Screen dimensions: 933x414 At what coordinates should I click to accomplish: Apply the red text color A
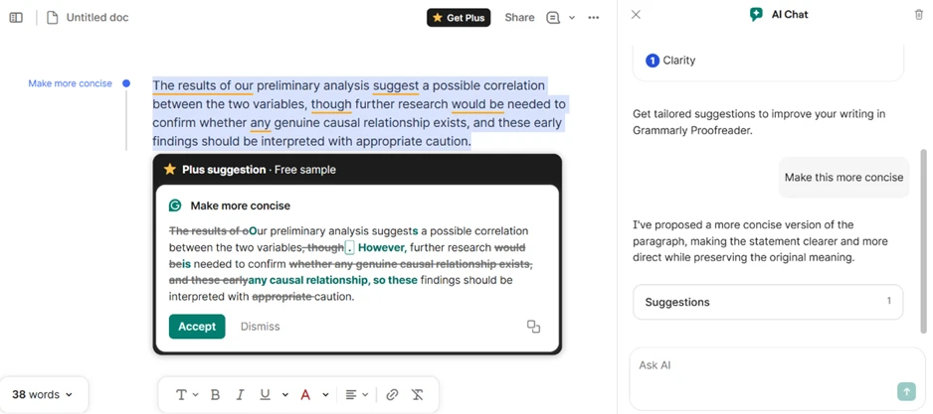(305, 394)
